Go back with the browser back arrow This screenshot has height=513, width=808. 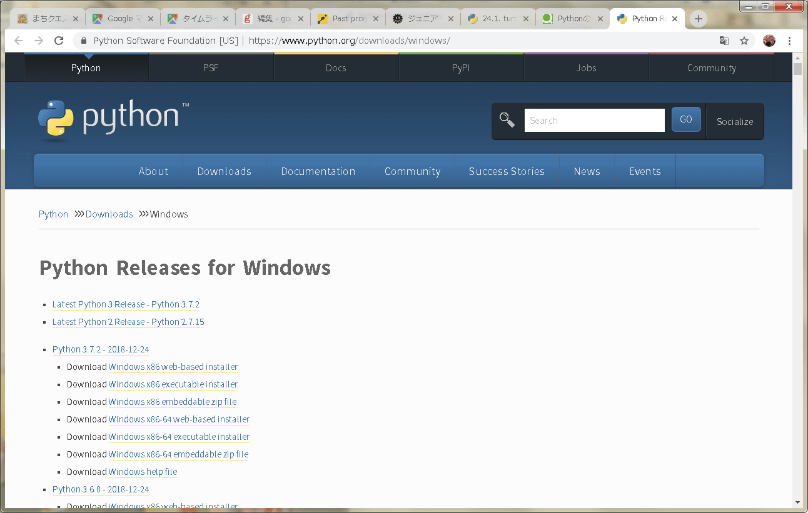pos(19,41)
